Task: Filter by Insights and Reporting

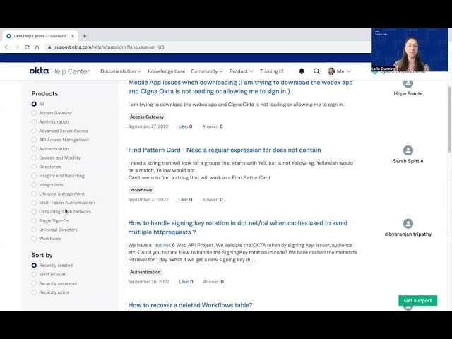Action: (34, 176)
